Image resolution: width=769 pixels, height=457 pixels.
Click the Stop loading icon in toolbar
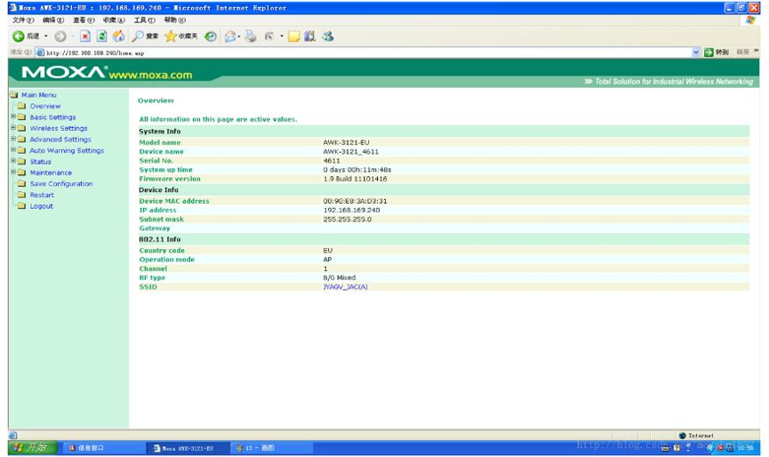pos(85,36)
